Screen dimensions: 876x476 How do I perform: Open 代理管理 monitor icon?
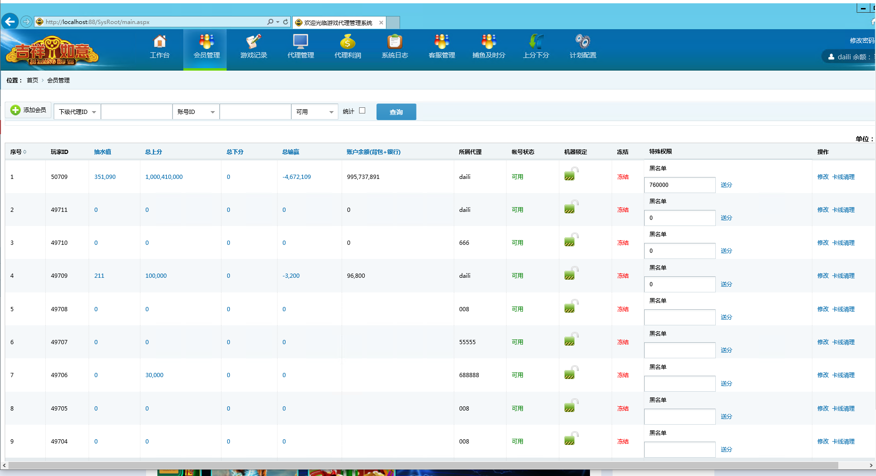coord(301,42)
